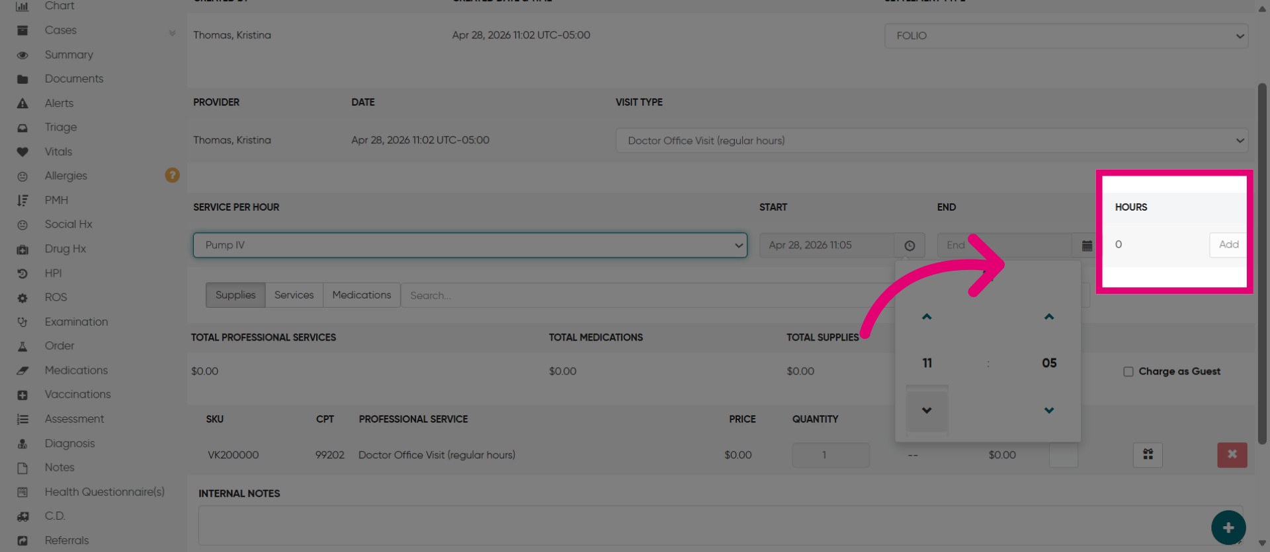Click the Alerts warning triangle icon
Viewport: 1270px width, 552px height.
[22, 104]
